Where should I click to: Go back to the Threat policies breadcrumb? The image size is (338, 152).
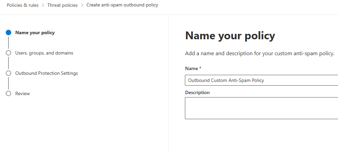click(62, 5)
